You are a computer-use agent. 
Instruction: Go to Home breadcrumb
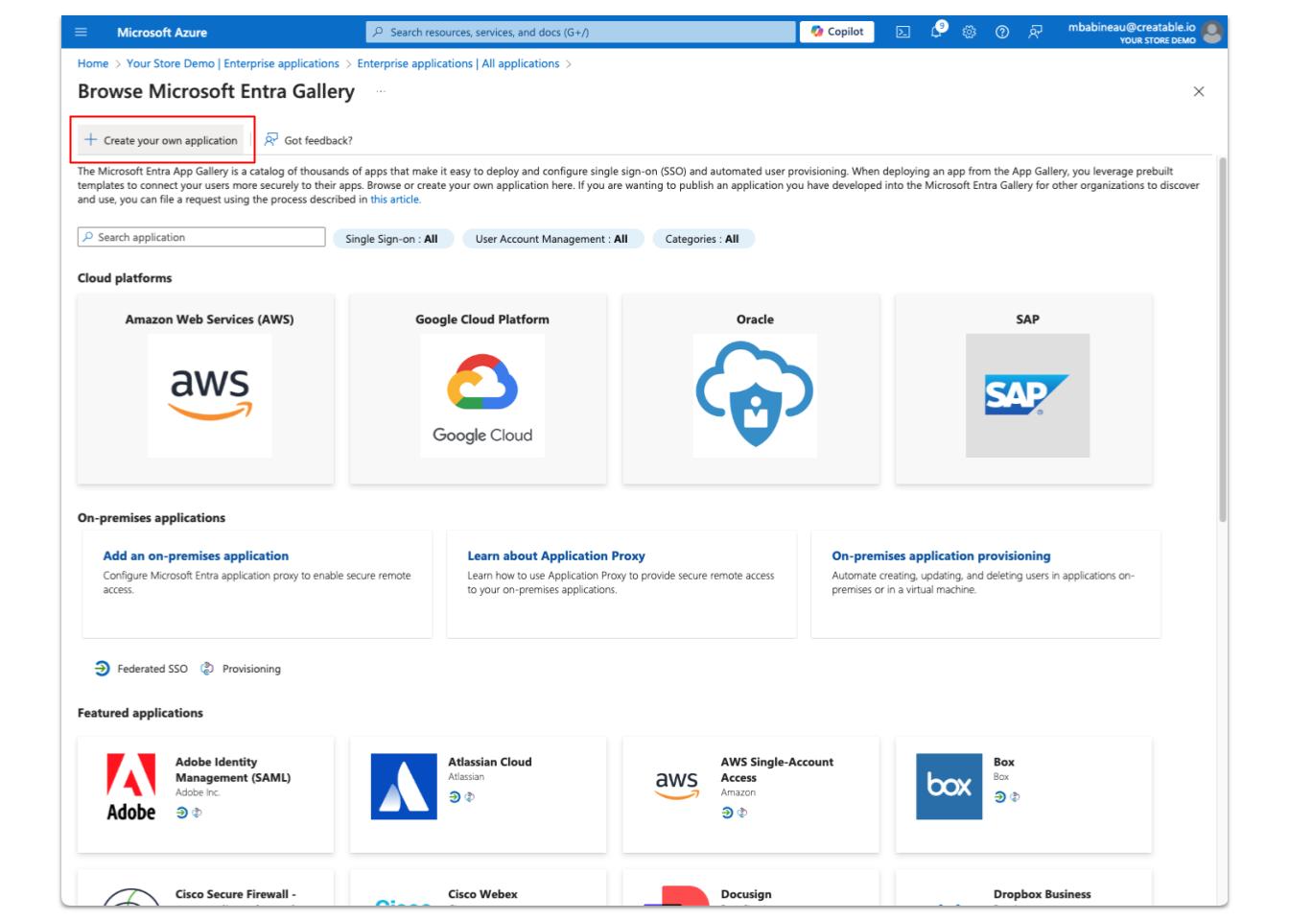(93, 63)
